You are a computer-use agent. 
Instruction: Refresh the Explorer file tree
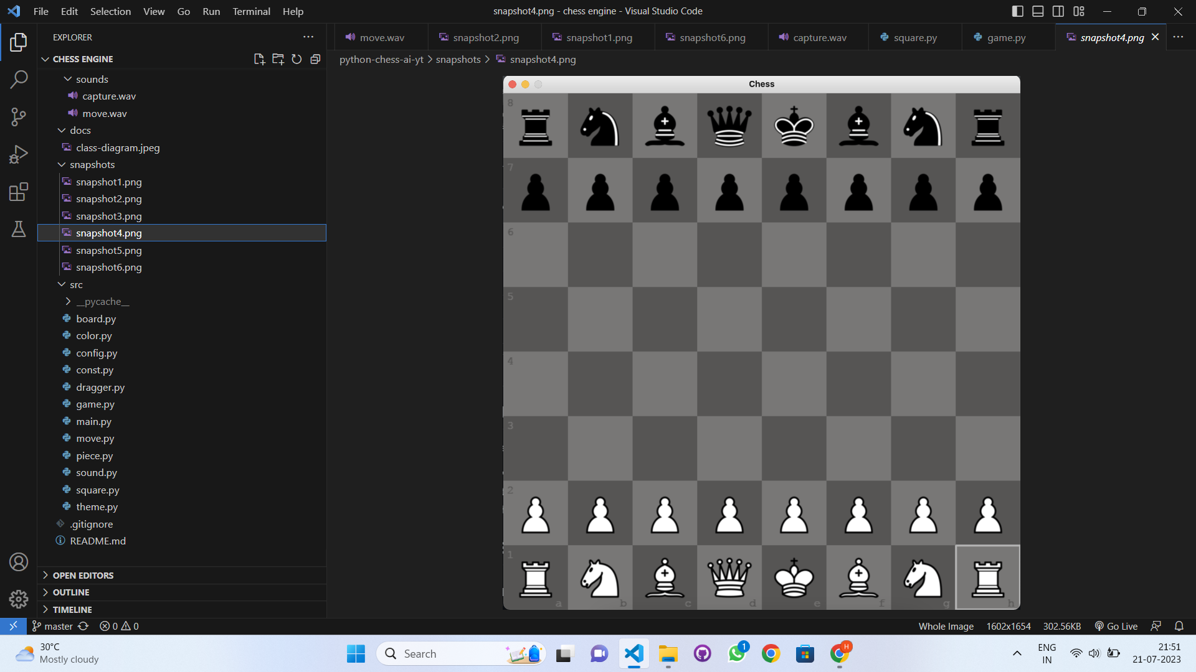pos(297,59)
